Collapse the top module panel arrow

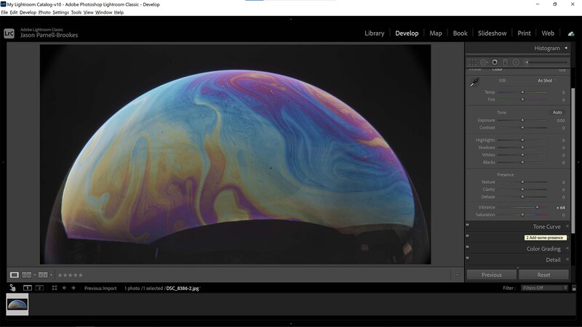click(291, 20)
